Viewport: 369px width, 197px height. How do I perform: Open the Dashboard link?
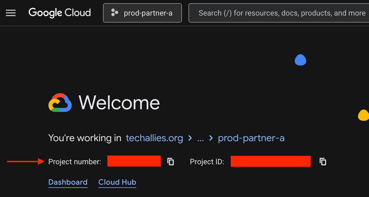point(68,182)
